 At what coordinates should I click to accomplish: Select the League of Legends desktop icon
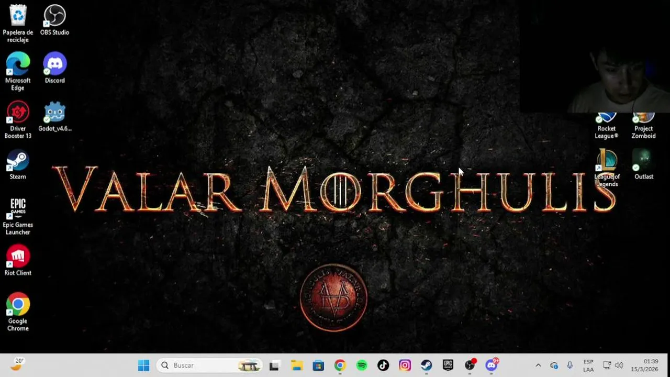[607, 168]
